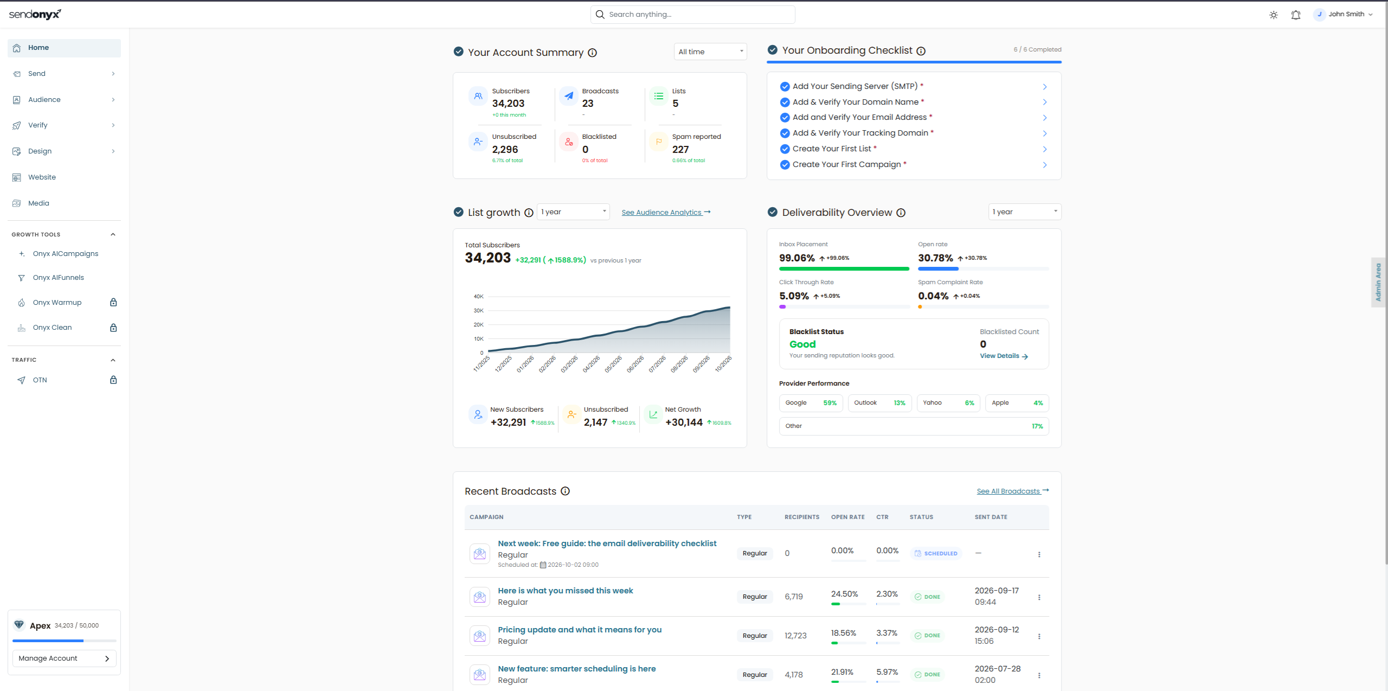Click the Account Summary info icon

click(593, 53)
